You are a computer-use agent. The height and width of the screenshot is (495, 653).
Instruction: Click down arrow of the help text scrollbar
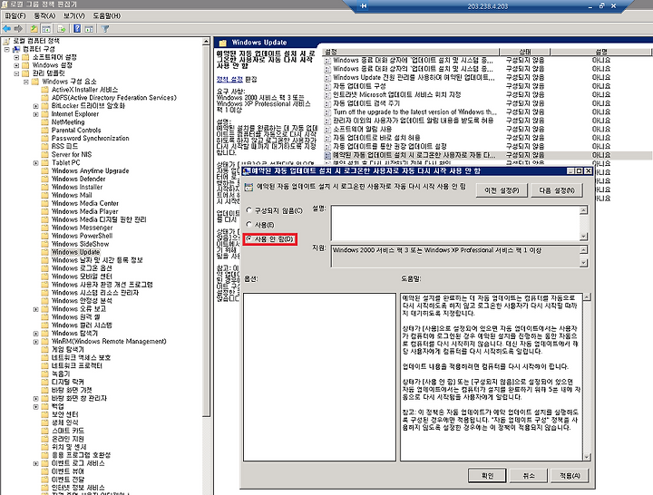pyautogui.click(x=587, y=457)
